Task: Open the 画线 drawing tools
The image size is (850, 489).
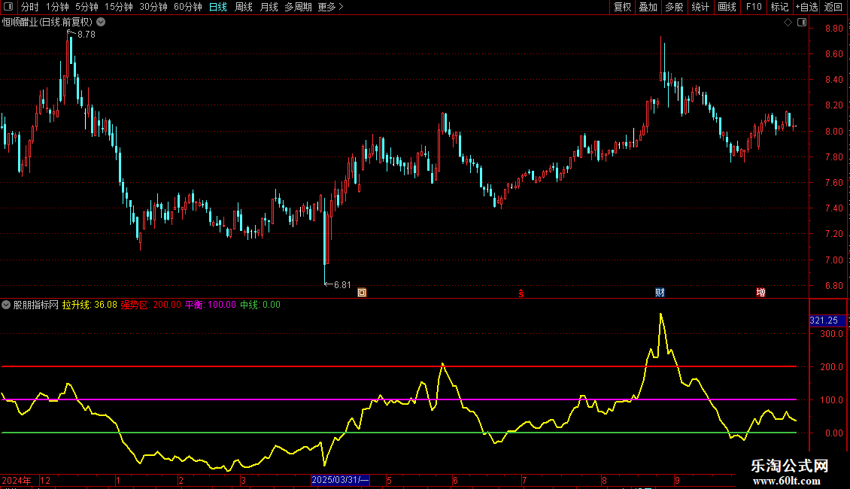Action: 727,7
